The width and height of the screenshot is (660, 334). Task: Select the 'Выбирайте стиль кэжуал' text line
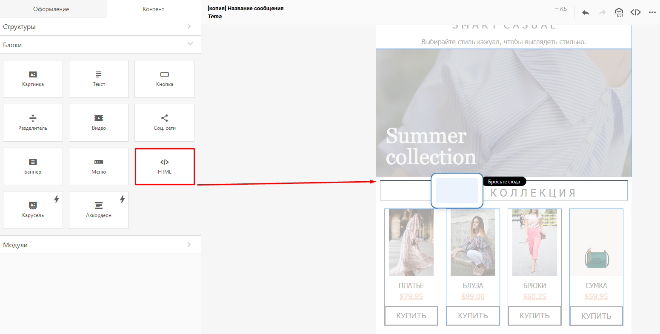[x=504, y=42]
